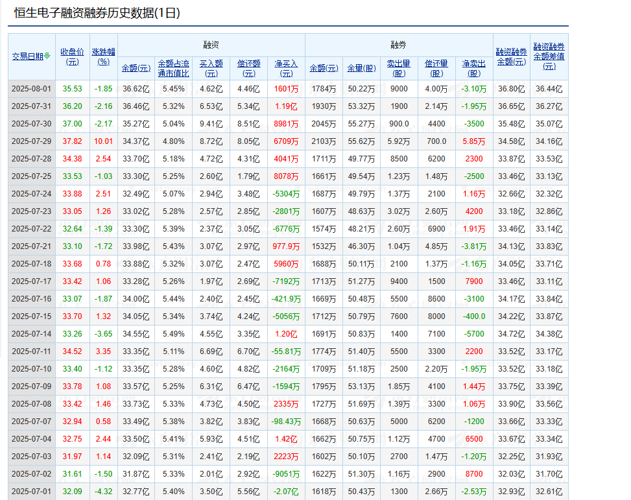Select date cell 2025-07-29
Image resolution: width=631 pixels, height=500 pixels.
(x=32, y=141)
